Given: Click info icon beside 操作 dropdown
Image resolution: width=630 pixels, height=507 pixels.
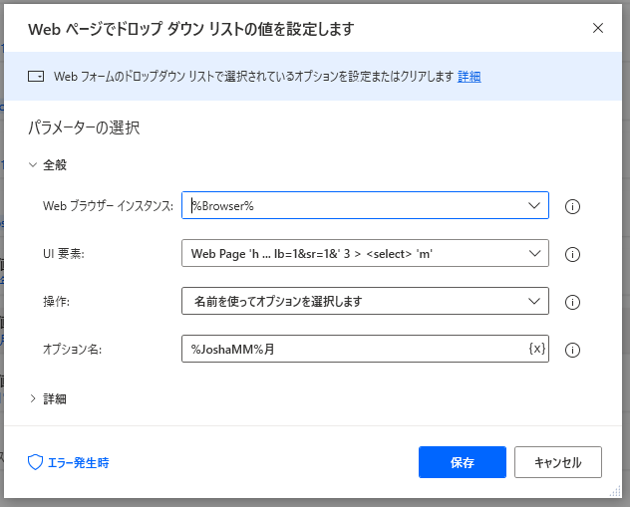Looking at the screenshot, I should point(572,302).
